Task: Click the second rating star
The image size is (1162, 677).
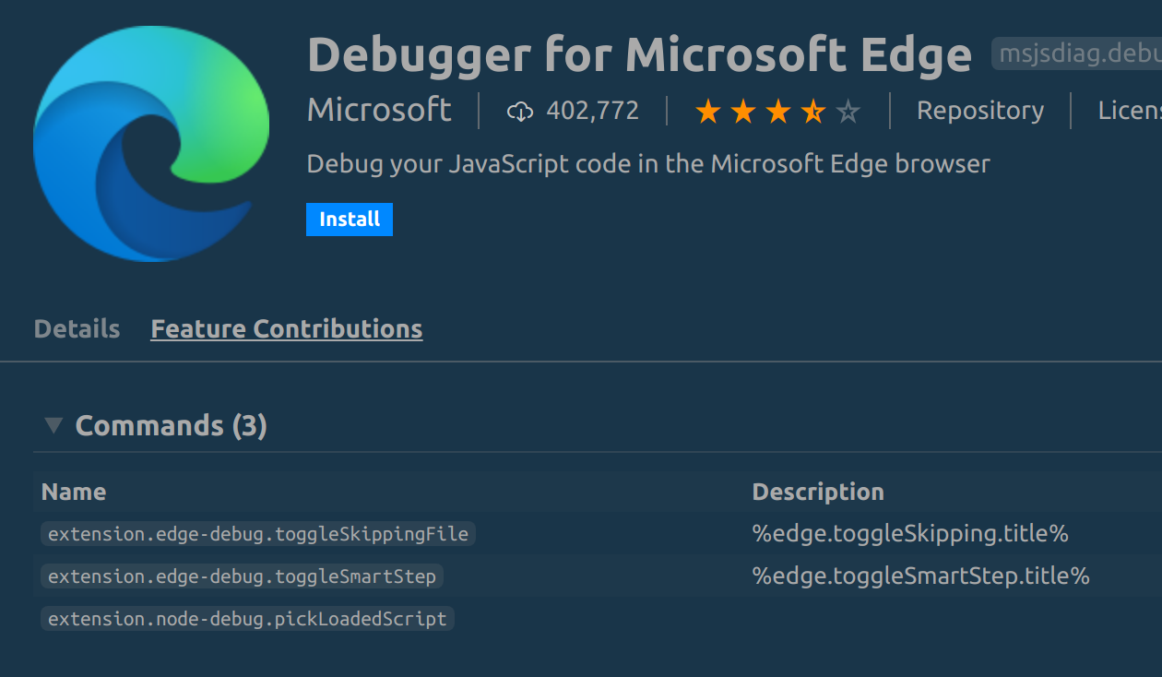Action: tap(741, 110)
